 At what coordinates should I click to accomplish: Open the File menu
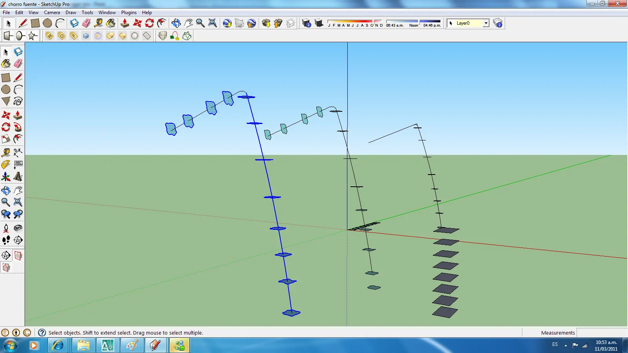tap(6, 12)
